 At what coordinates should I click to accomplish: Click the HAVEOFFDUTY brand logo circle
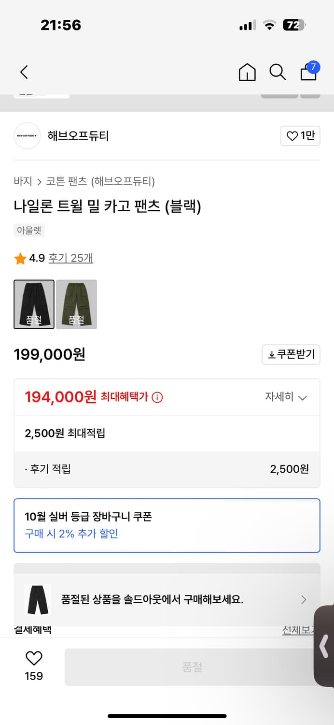click(x=27, y=136)
